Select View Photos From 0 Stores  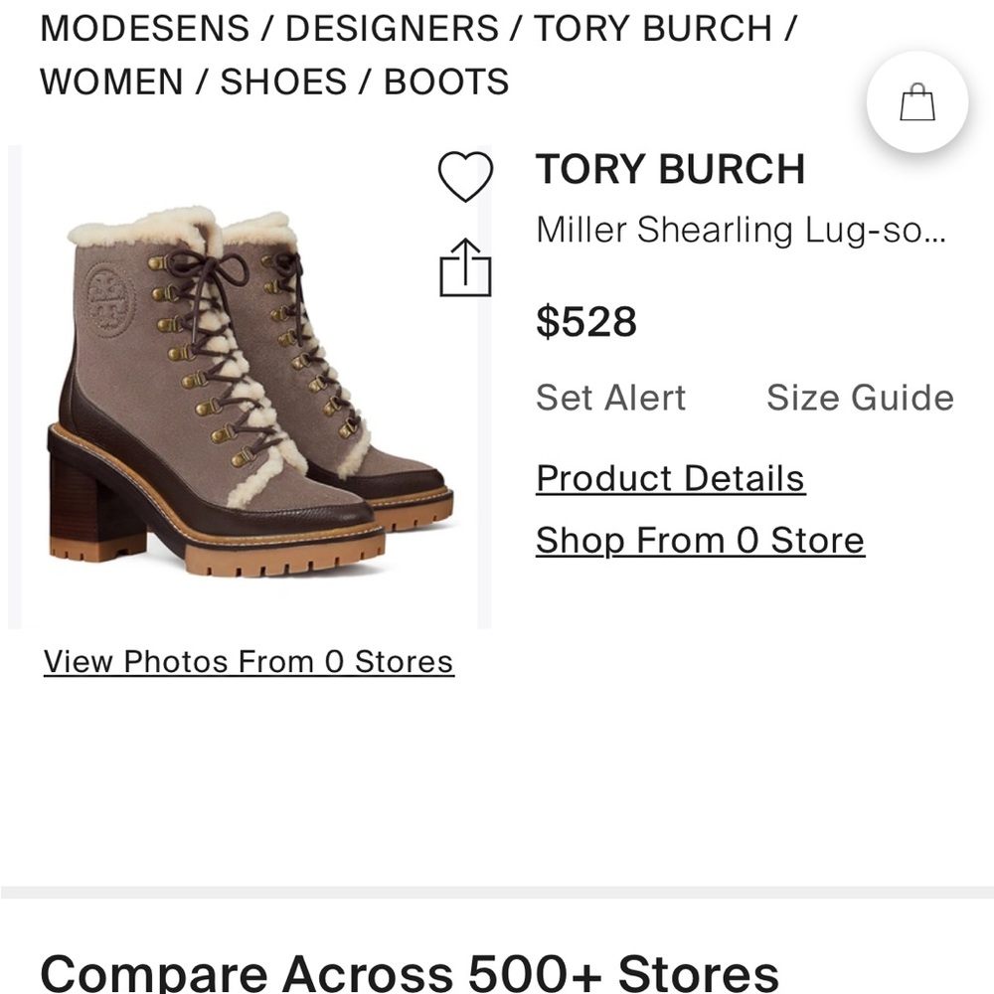click(x=247, y=661)
